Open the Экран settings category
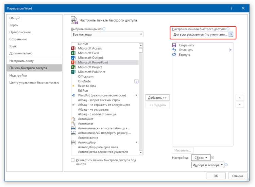 click(x=34, y=25)
